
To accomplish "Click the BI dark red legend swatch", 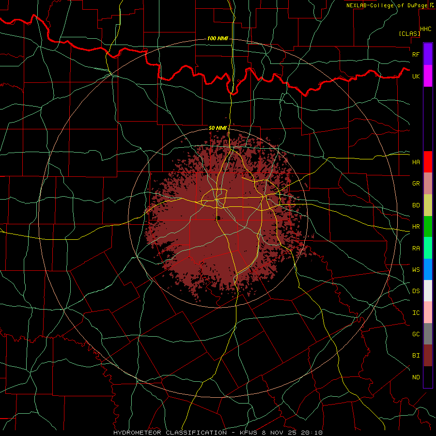I will click(x=428, y=356).
